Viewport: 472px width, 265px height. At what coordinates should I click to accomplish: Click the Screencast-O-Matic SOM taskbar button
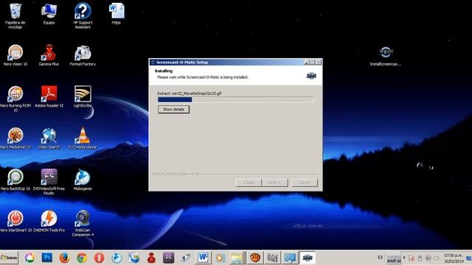click(307, 258)
